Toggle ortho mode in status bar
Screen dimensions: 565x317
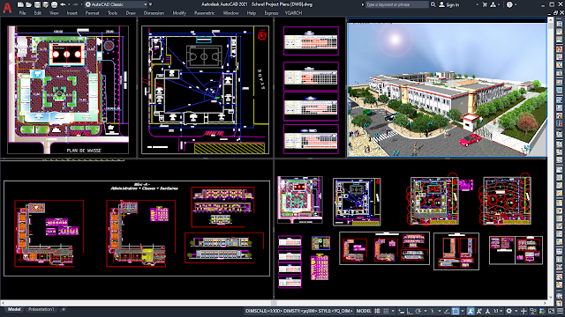click(410, 311)
